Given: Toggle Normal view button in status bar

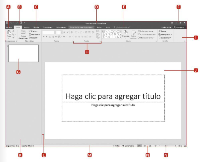Looking at the screenshot, I should tap(139, 146).
